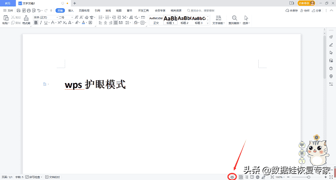Toggle underline formatting
The image size is (336, 180).
46,23
